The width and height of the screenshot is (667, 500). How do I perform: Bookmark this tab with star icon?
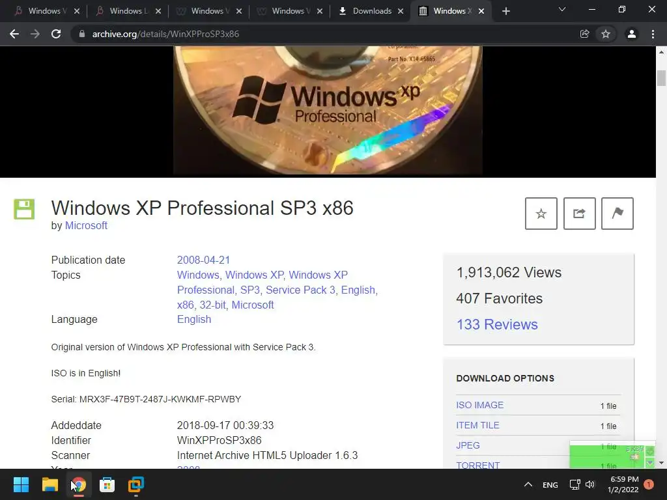606,34
